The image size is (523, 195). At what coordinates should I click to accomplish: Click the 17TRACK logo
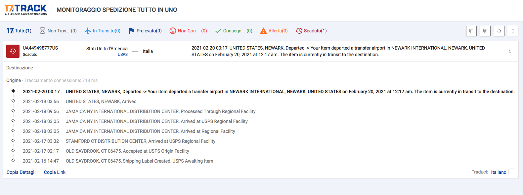coord(25,10)
